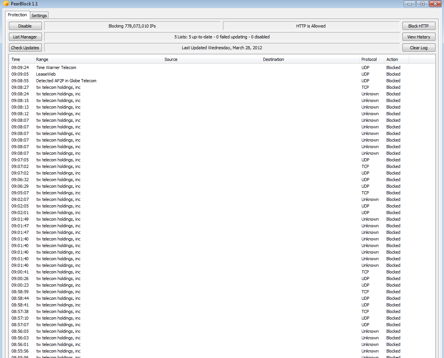444x358 pixels.
Task: Sort by the Range column header
Action: (98, 59)
